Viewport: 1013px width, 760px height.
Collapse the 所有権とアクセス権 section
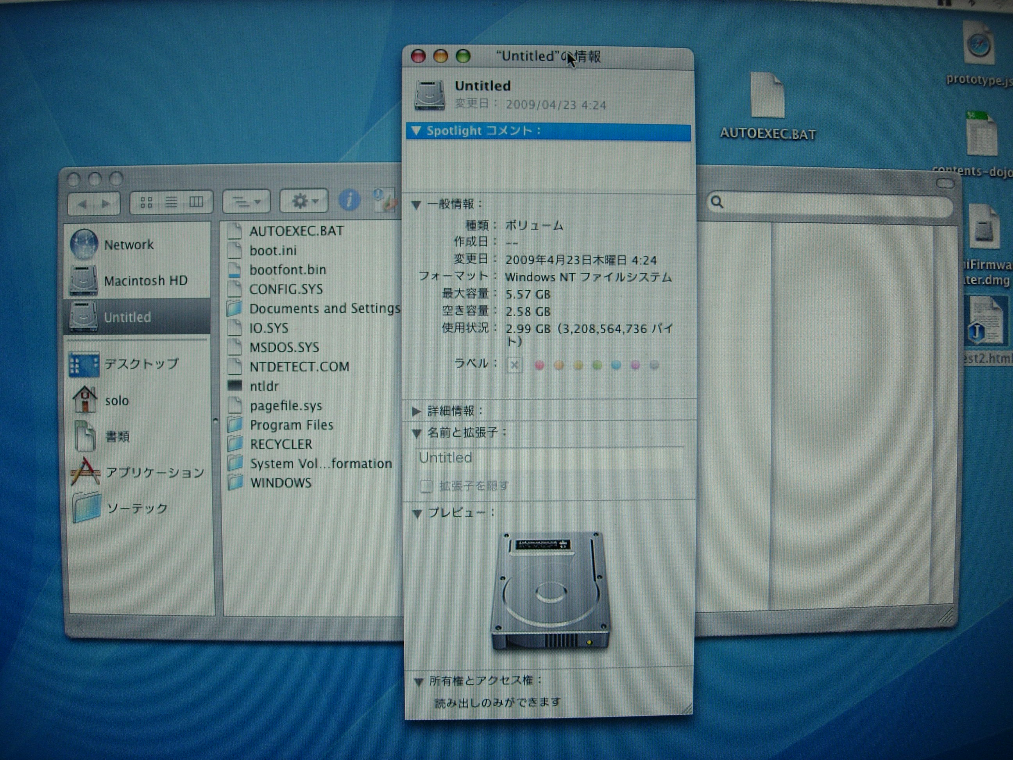[418, 682]
